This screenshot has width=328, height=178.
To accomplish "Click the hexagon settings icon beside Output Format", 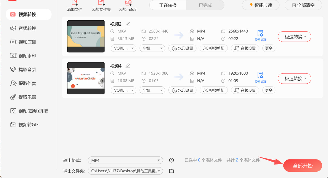I will [x=171, y=160].
